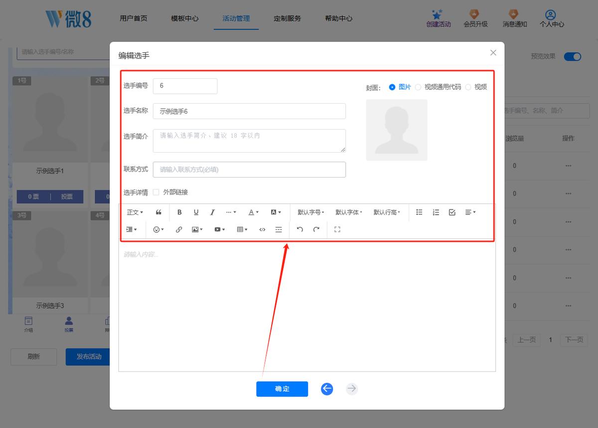The height and width of the screenshot is (428, 598).
Task: Toggle italic text in the editor
Action: 212,212
